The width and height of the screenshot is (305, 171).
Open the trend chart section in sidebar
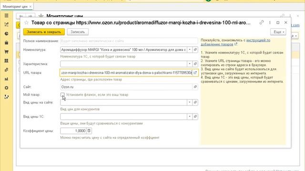coord(6,24)
